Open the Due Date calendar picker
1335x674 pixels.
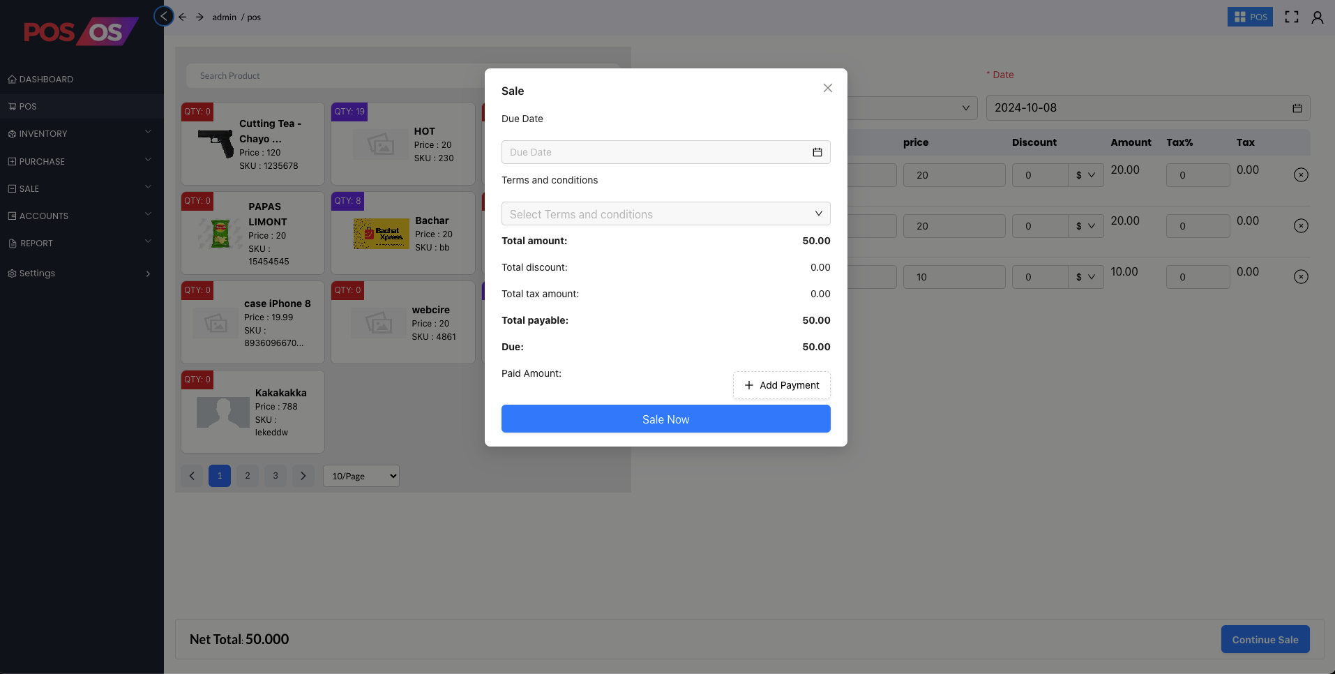tap(817, 151)
